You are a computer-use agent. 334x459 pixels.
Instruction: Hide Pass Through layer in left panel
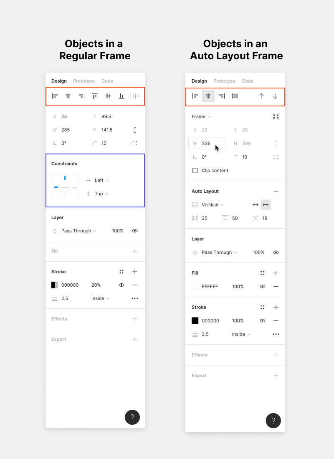tap(135, 231)
